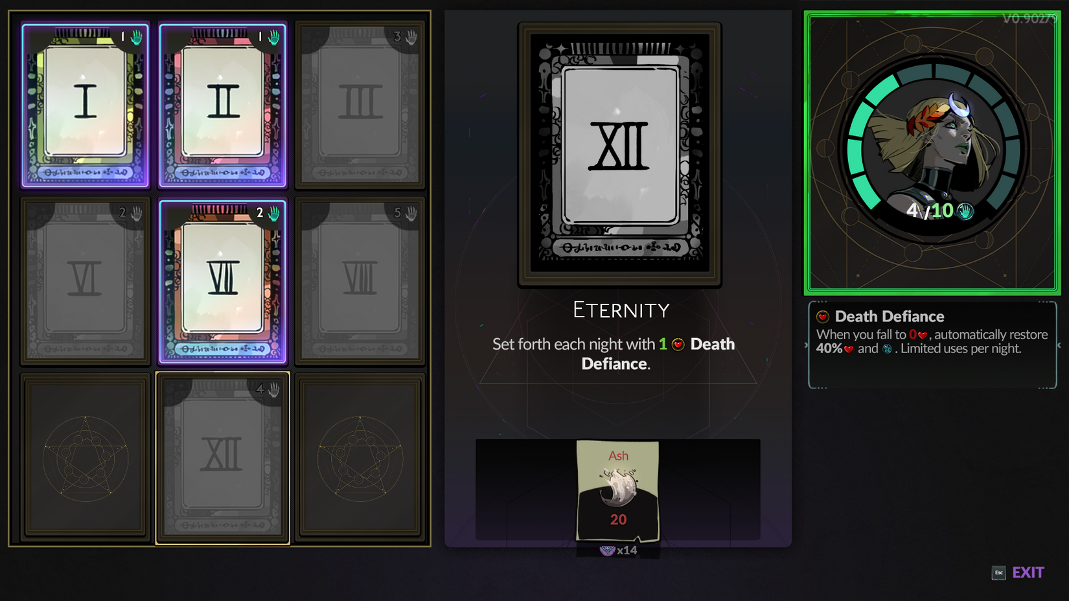1069x601 pixels.
Task: Click the Ash resource cost card
Action: pyautogui.click(x=618, y=491)
